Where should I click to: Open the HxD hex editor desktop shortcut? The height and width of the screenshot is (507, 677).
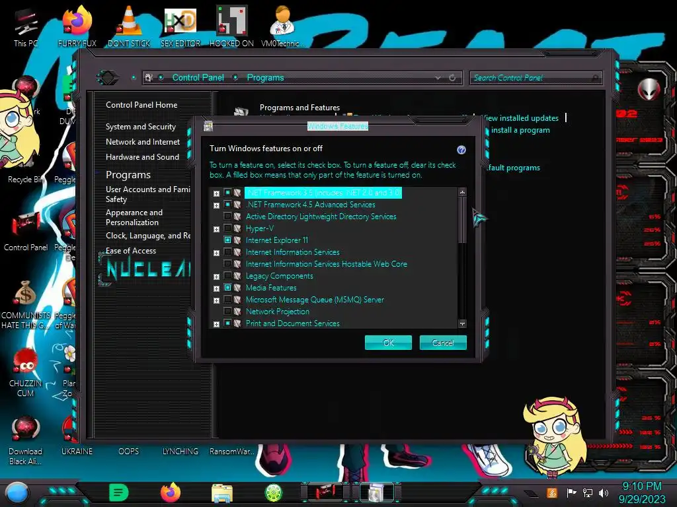click(180, 26)
